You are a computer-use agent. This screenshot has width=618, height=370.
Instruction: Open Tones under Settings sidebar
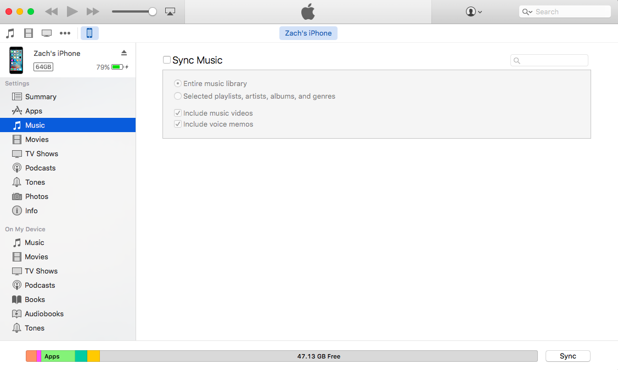pyautogui.click(x=68, y=182)
